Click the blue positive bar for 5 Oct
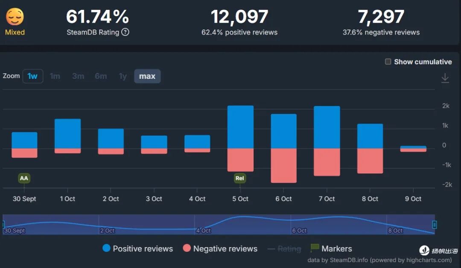 coord(240,127)
